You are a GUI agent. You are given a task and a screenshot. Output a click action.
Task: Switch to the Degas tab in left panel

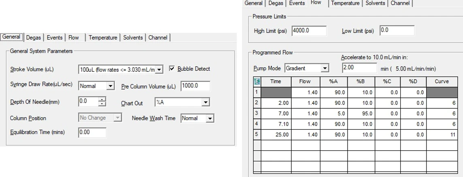pyautogui.click(x=33, y=38)
